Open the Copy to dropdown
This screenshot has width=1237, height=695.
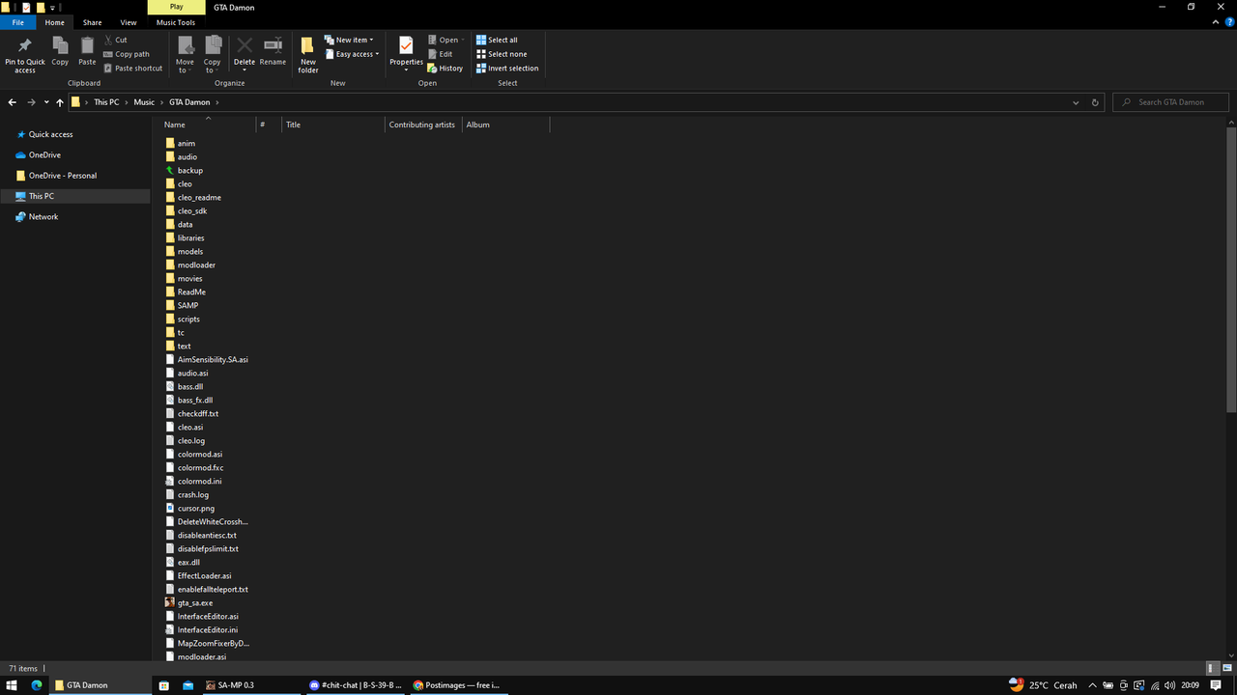pos(213,55)
